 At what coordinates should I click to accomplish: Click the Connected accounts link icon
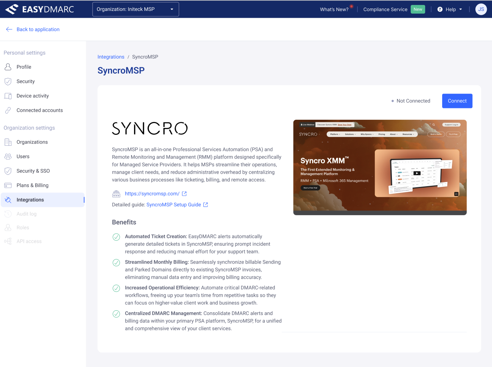pos(8,110)
